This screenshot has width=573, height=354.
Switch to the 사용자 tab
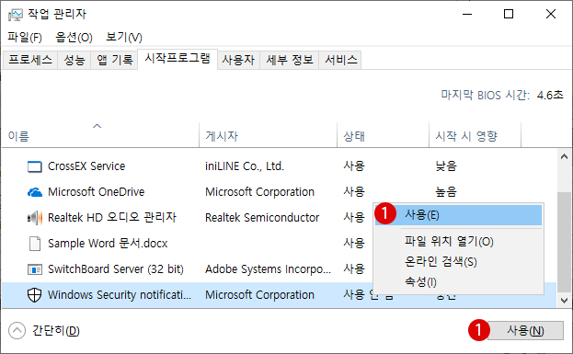tap(238, 60)
